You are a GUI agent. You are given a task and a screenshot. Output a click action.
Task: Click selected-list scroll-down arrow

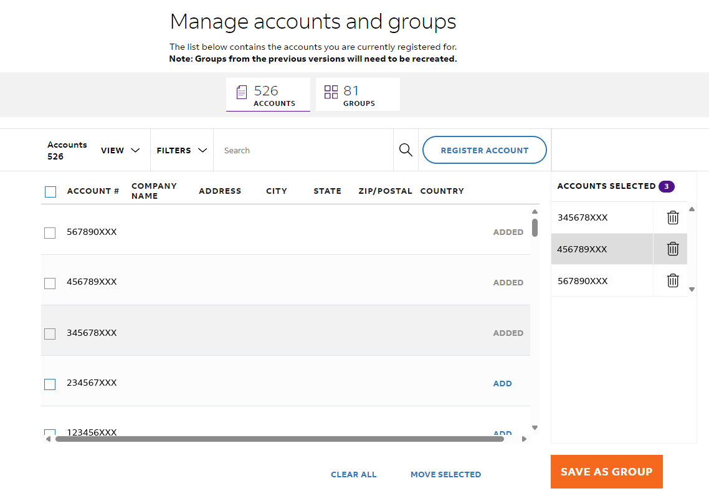pyautogui.click(x=692, y=289)
